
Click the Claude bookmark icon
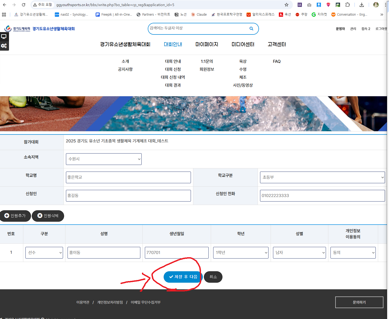point(193,15)
